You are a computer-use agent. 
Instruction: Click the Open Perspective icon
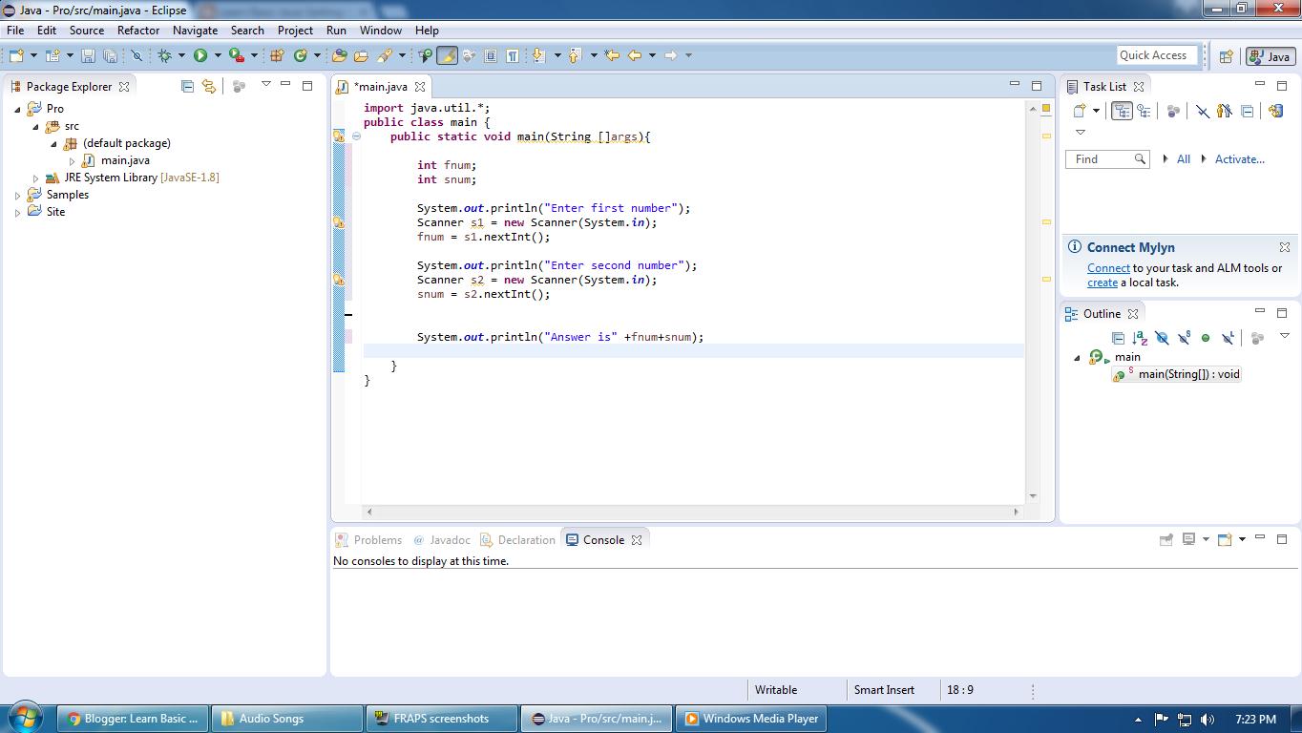pos(1227,56)
